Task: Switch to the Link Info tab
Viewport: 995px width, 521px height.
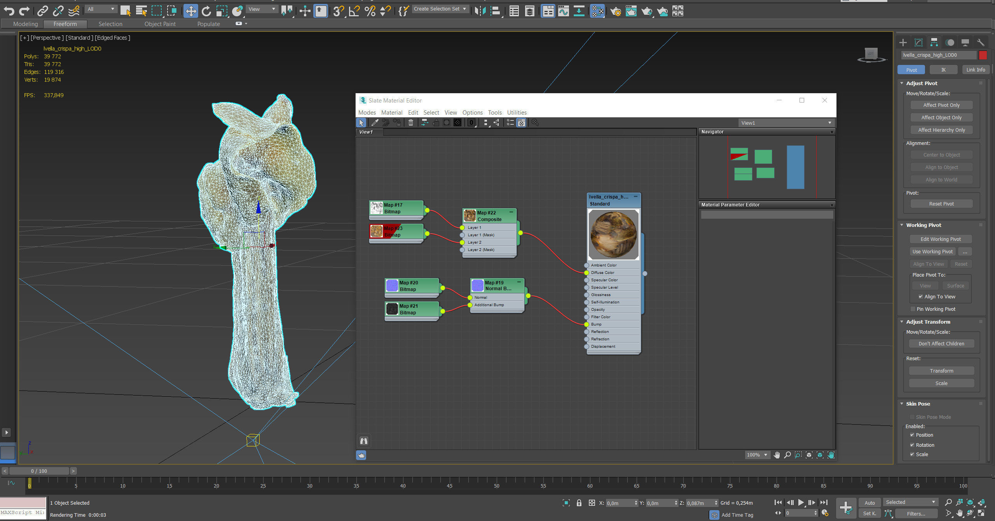Action: tap(976, 70)
